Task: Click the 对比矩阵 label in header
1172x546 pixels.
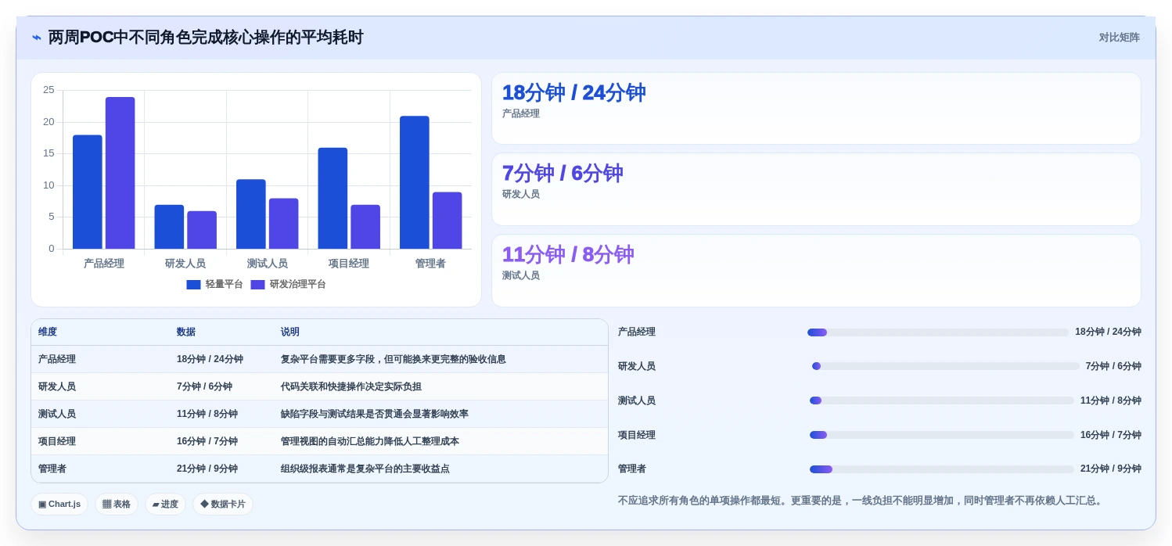Action: [1119, 38]
